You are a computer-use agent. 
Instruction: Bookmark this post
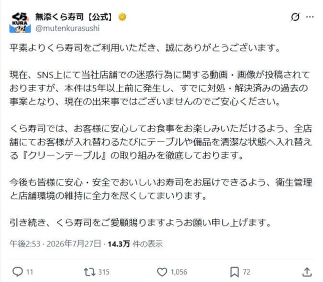click(234, 272)
